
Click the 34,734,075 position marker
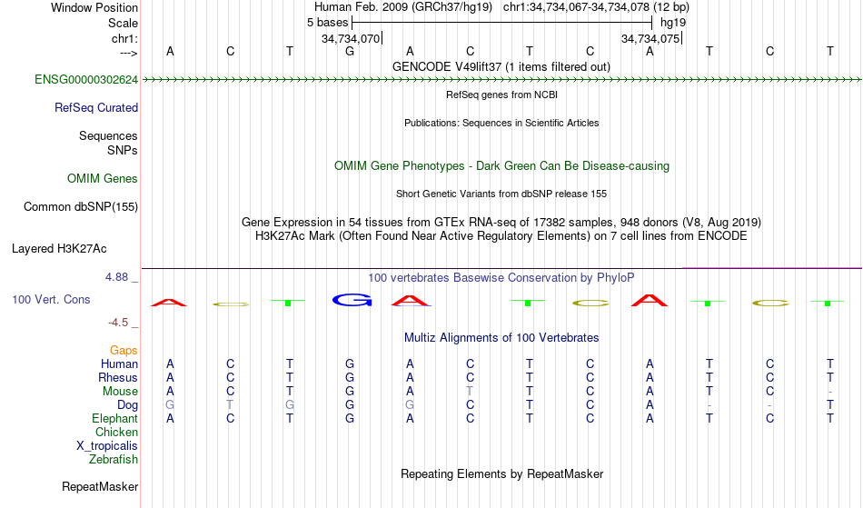tap(651, 38)
